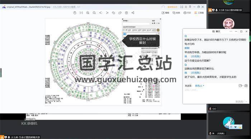Viewport: 251px width, 139px height.
Task: Zoom out of the image
Action: pyautogui.click(x=94, y=13)
